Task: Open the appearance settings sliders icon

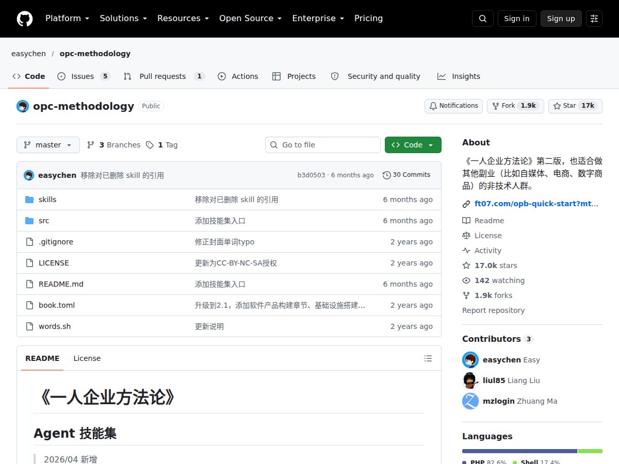Action: click(594, 19)
